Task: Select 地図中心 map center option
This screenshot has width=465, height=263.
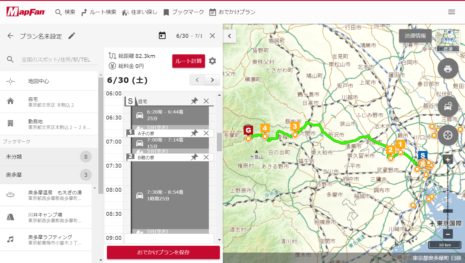Action: (49, 81)
